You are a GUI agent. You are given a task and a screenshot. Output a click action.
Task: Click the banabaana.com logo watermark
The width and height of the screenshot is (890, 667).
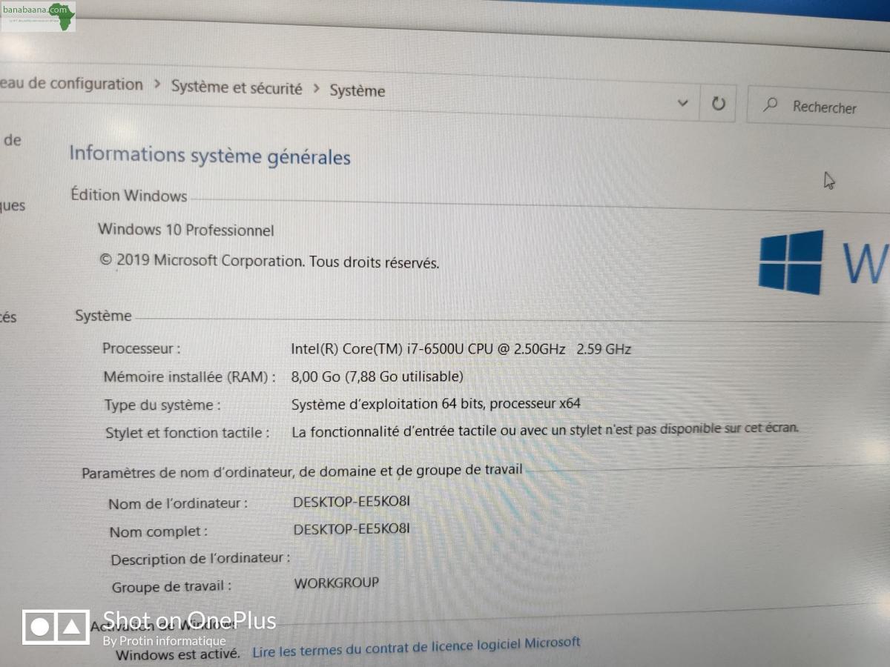pyautogui.click(x=39, y=16)
